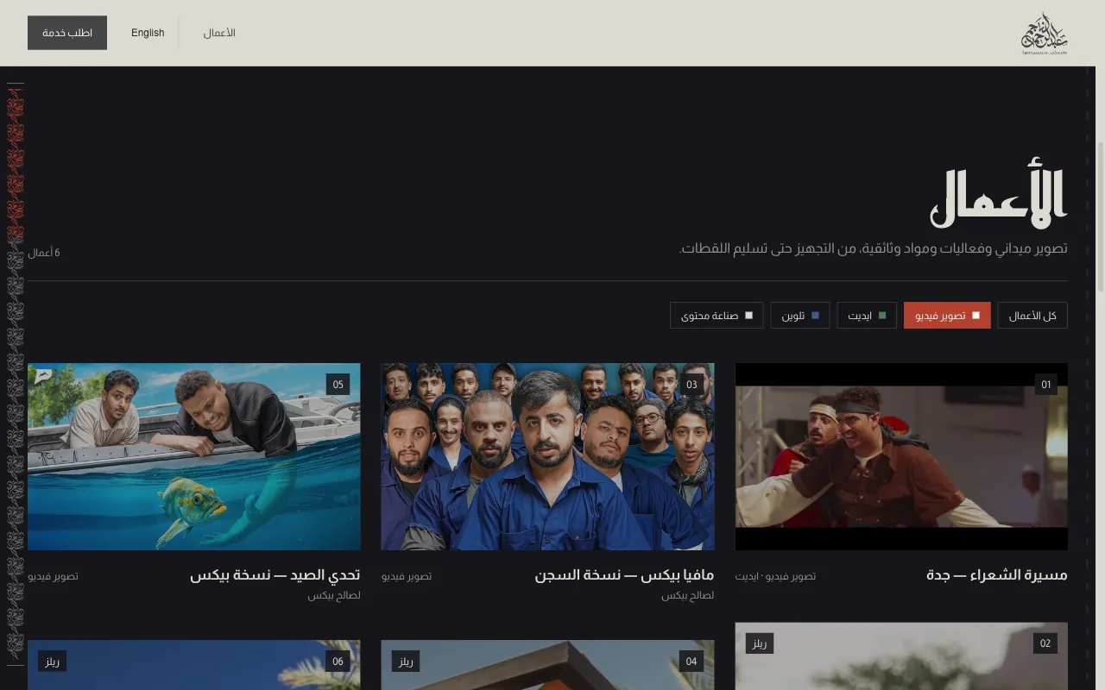This screenshot has width=1105, height=690.
Task: Click the 06 number badge
Action: [x=338, y=662]
